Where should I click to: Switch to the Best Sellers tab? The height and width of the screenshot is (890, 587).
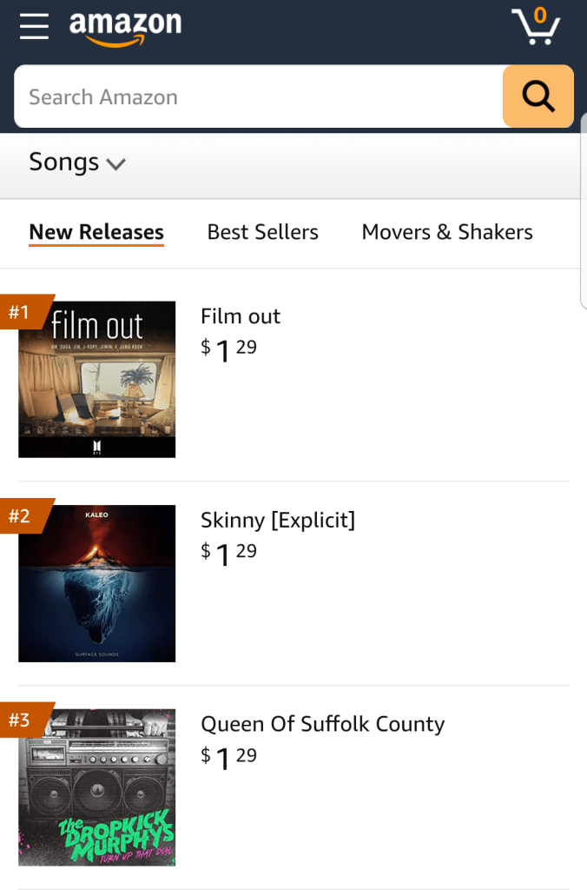(x=262, y=232)
